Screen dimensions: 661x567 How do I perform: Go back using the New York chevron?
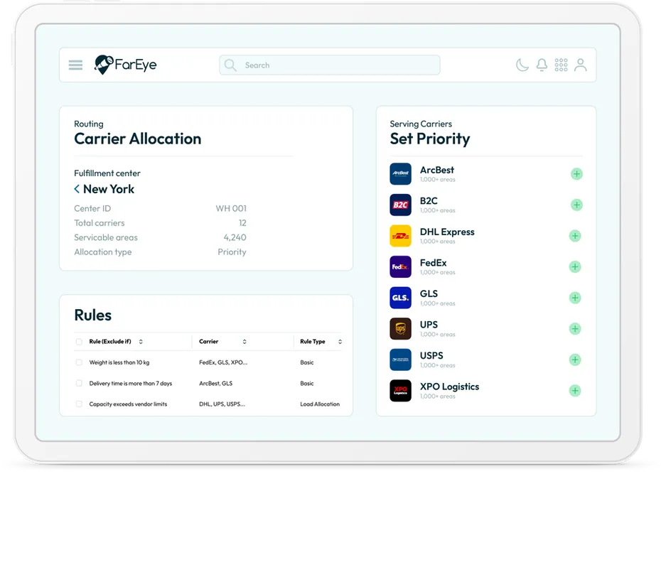pyautogui.click(x=77, y=189)
